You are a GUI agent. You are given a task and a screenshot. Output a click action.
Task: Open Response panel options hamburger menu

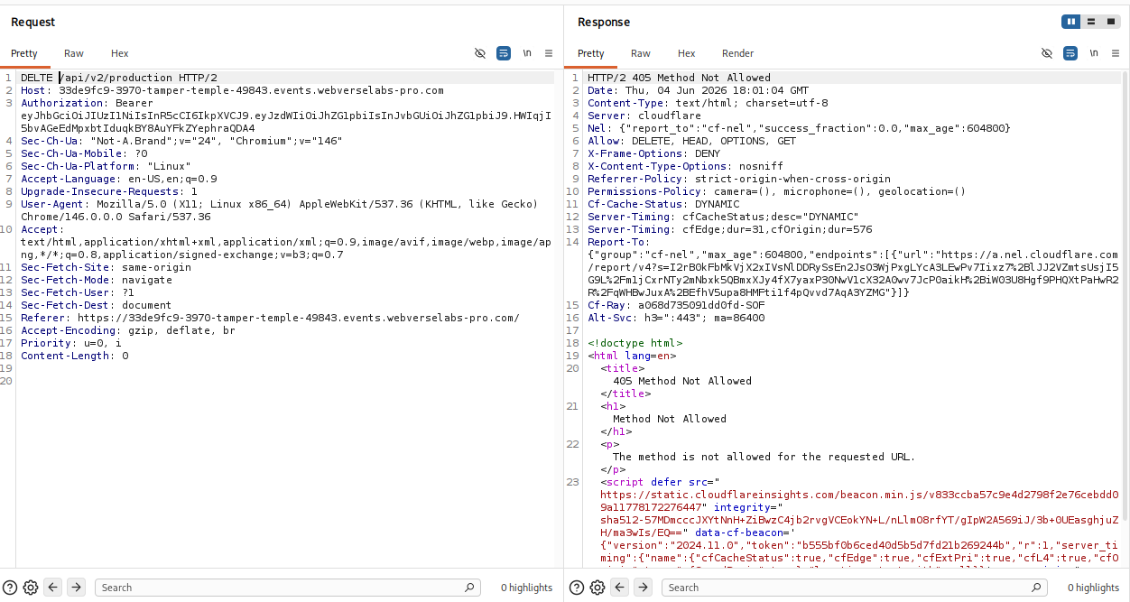click(1115, 53)
